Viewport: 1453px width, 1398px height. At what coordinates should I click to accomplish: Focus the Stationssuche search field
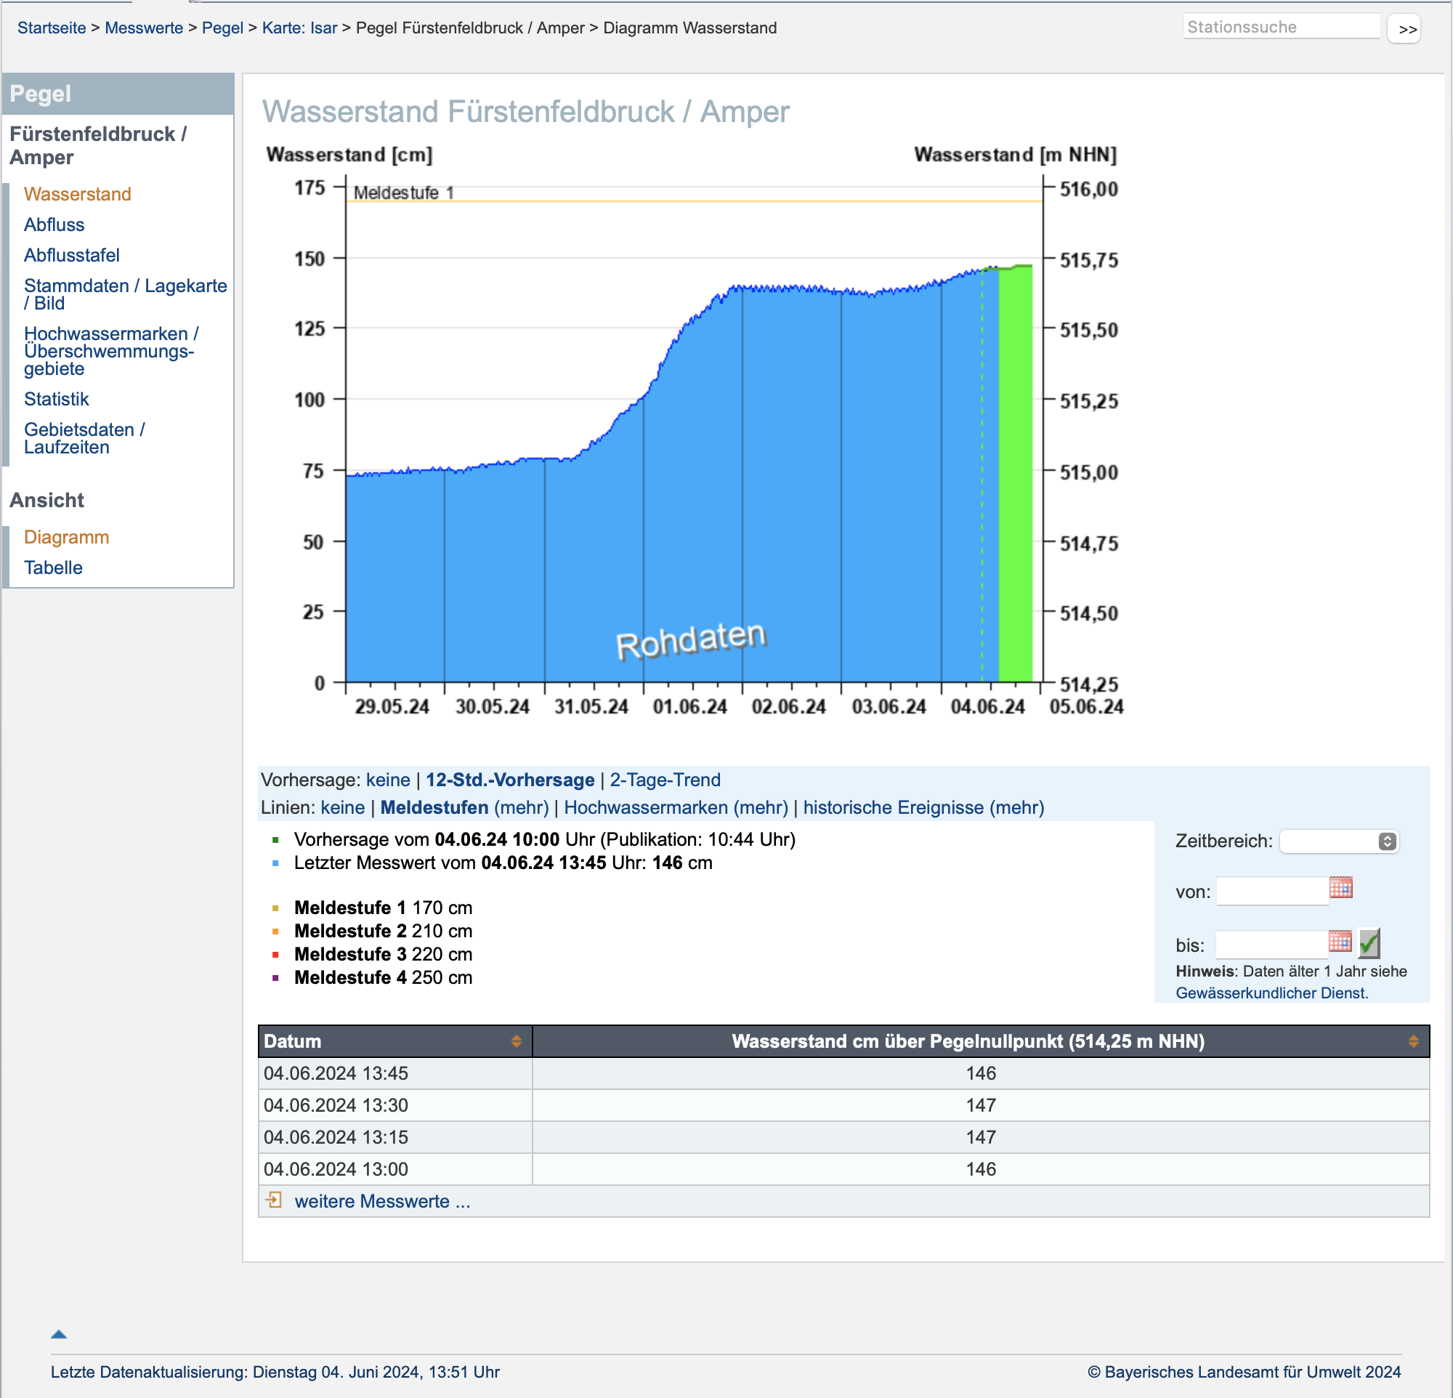click(1281, 28)
